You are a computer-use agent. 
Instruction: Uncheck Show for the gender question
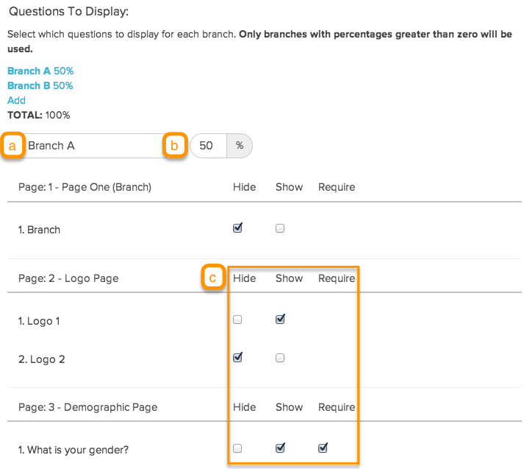pyautogui.click(x=280, y=448)
